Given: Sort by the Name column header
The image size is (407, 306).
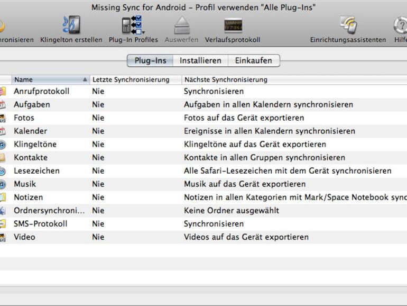Looking at the screenshot, I should [51, 79].
